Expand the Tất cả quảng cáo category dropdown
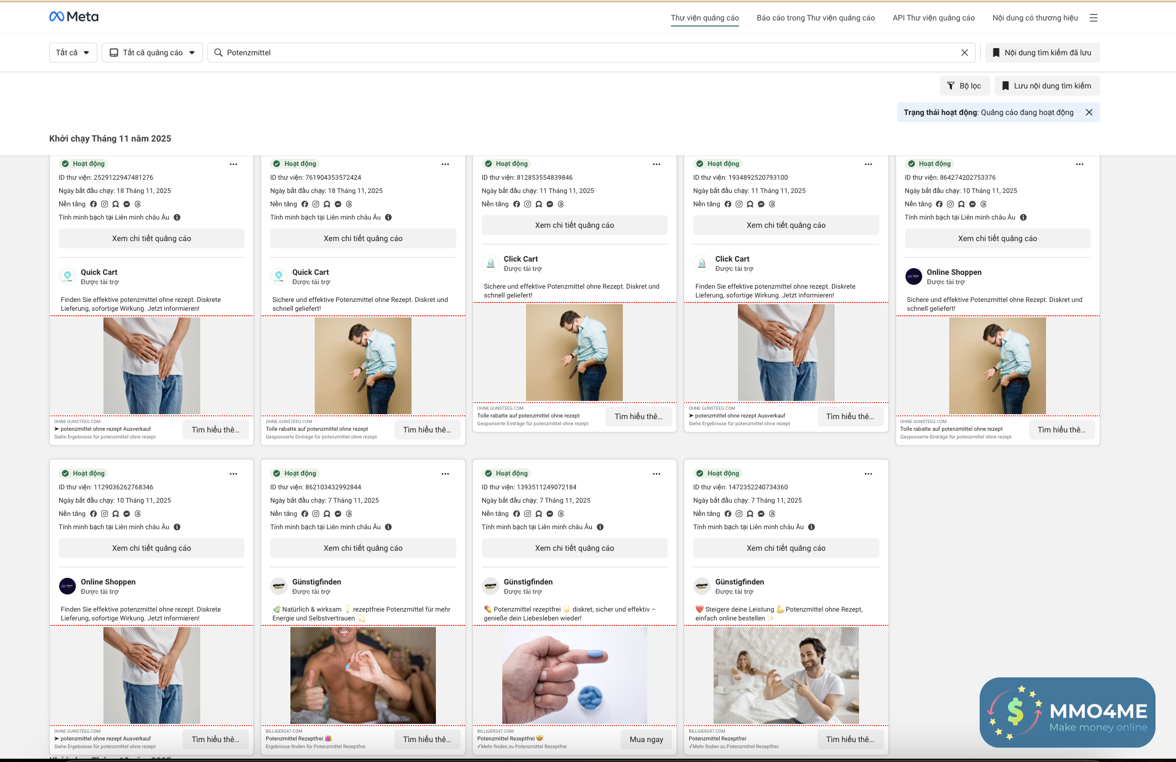Image resolution: width=1176 pixels, height=762 pixels. pos(152,53)
